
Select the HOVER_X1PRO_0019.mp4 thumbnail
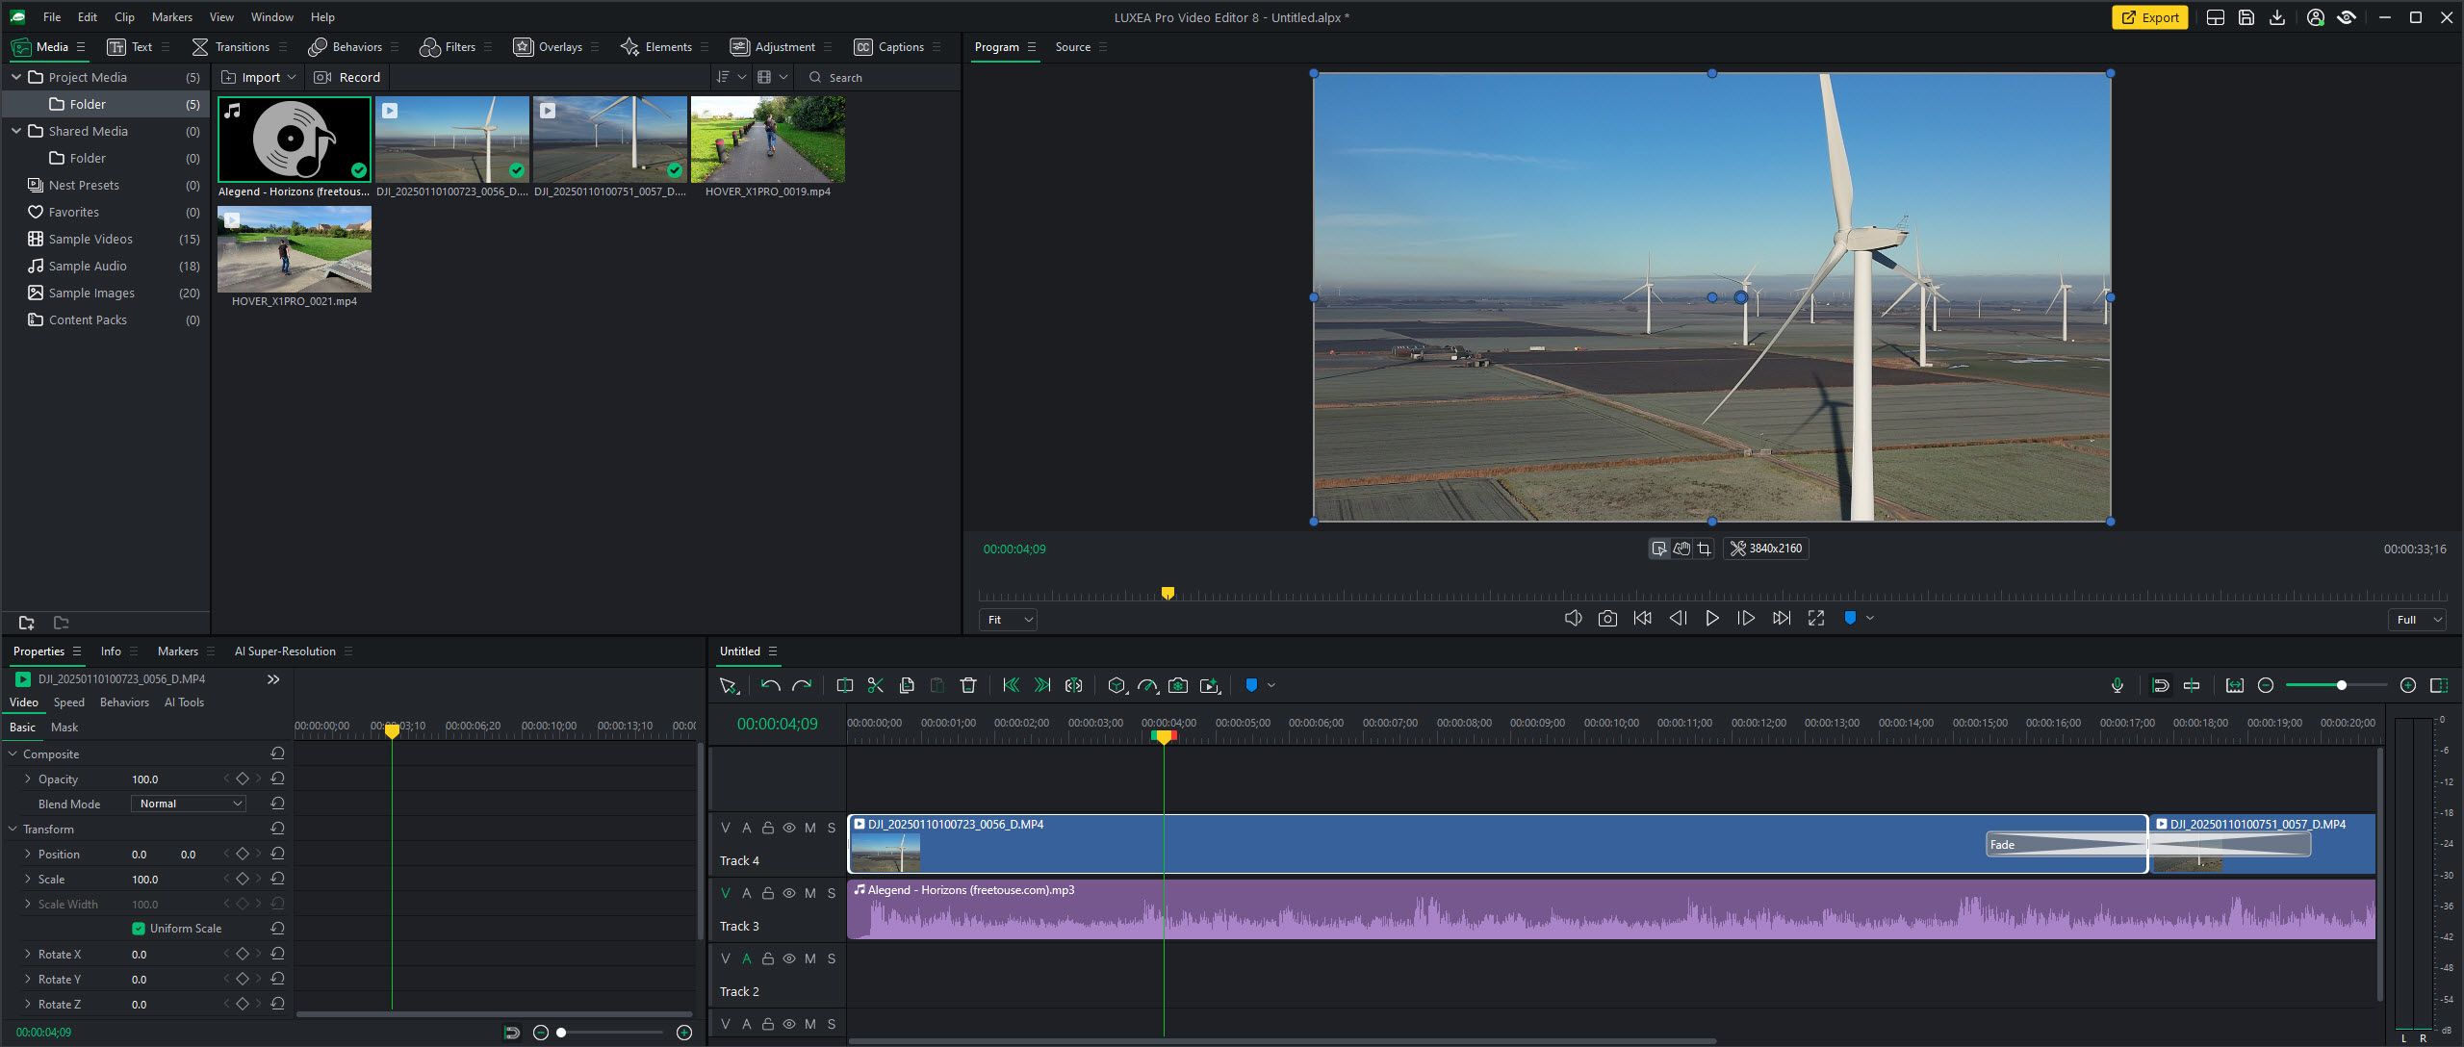pyautogui.click(x=767, y=138)
